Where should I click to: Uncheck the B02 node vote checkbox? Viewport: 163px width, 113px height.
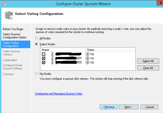tap(43, 62)
